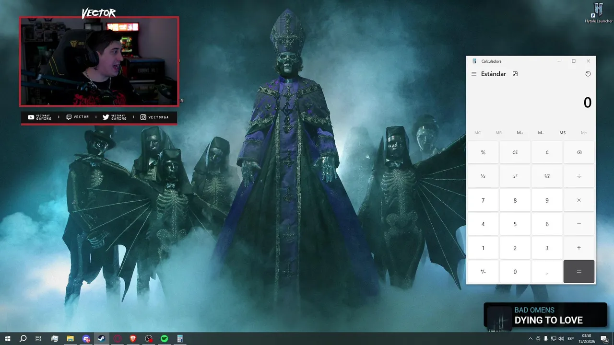Viewport: 614px width, 345px height.
Task: Click the M+ memory add button
Action: pos(520,133)
